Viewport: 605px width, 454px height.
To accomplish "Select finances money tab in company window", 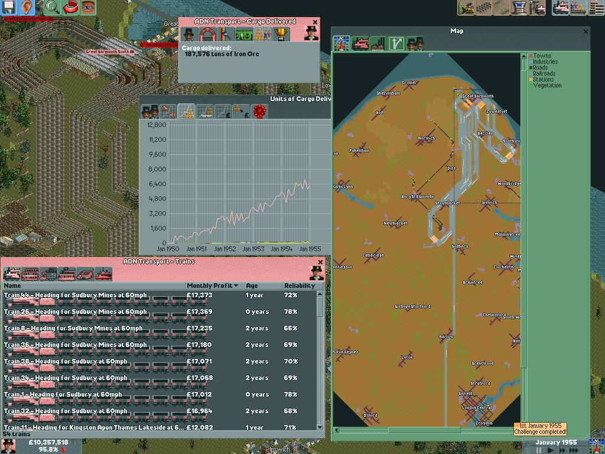I will point(244,34).
